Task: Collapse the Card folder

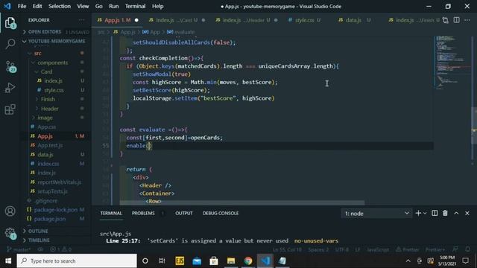Action: [x=46, y=71]
